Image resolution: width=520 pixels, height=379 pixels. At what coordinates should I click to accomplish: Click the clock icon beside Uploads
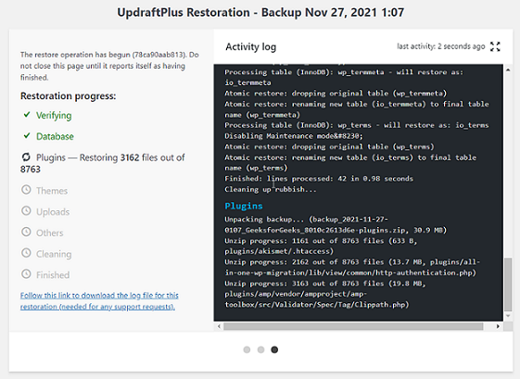(26, 211)
